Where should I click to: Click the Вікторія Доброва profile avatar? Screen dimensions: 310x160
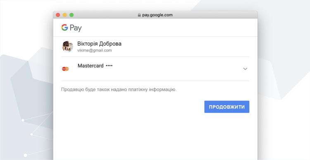pos(67,46)
